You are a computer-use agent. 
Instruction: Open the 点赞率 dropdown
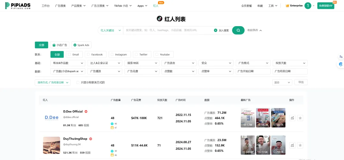pyautogui.click(x=216, y=71)
